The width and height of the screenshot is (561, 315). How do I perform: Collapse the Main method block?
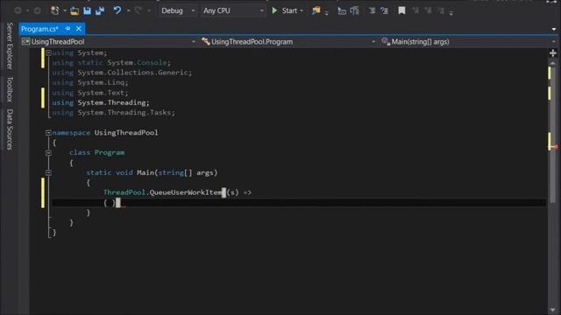(x=48, y=173)
